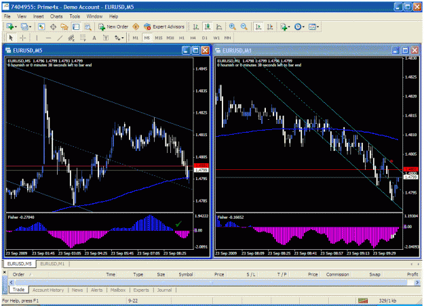Screen dimensions: 424x306
Task: Pick the vertical line drawing tool
Action: point(37,38)
